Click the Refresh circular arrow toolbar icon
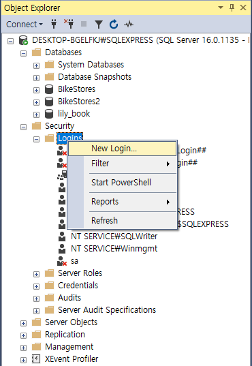Screen dimensions: 252x366 (x=114, y=24)
